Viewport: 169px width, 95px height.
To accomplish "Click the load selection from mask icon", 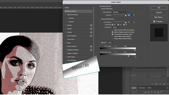I will point(152,84).
